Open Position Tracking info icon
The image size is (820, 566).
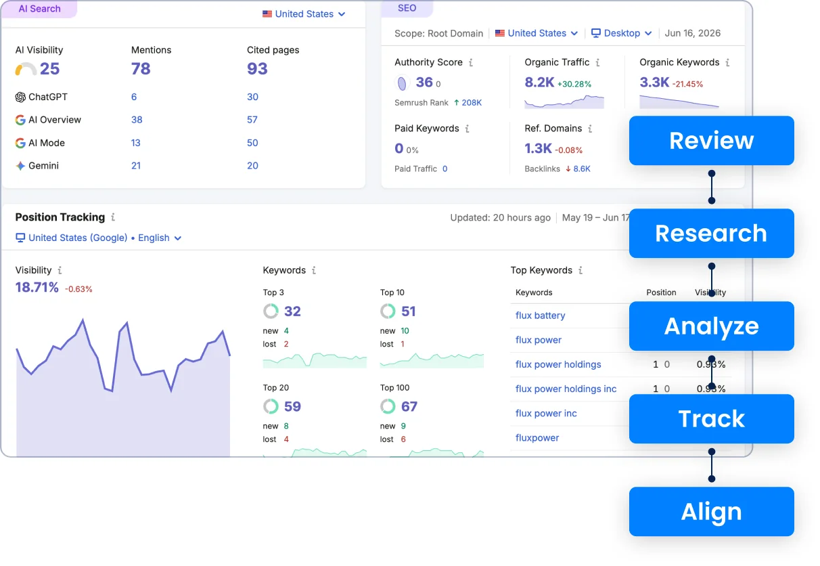pyautogui.click(x=113, y=217)
